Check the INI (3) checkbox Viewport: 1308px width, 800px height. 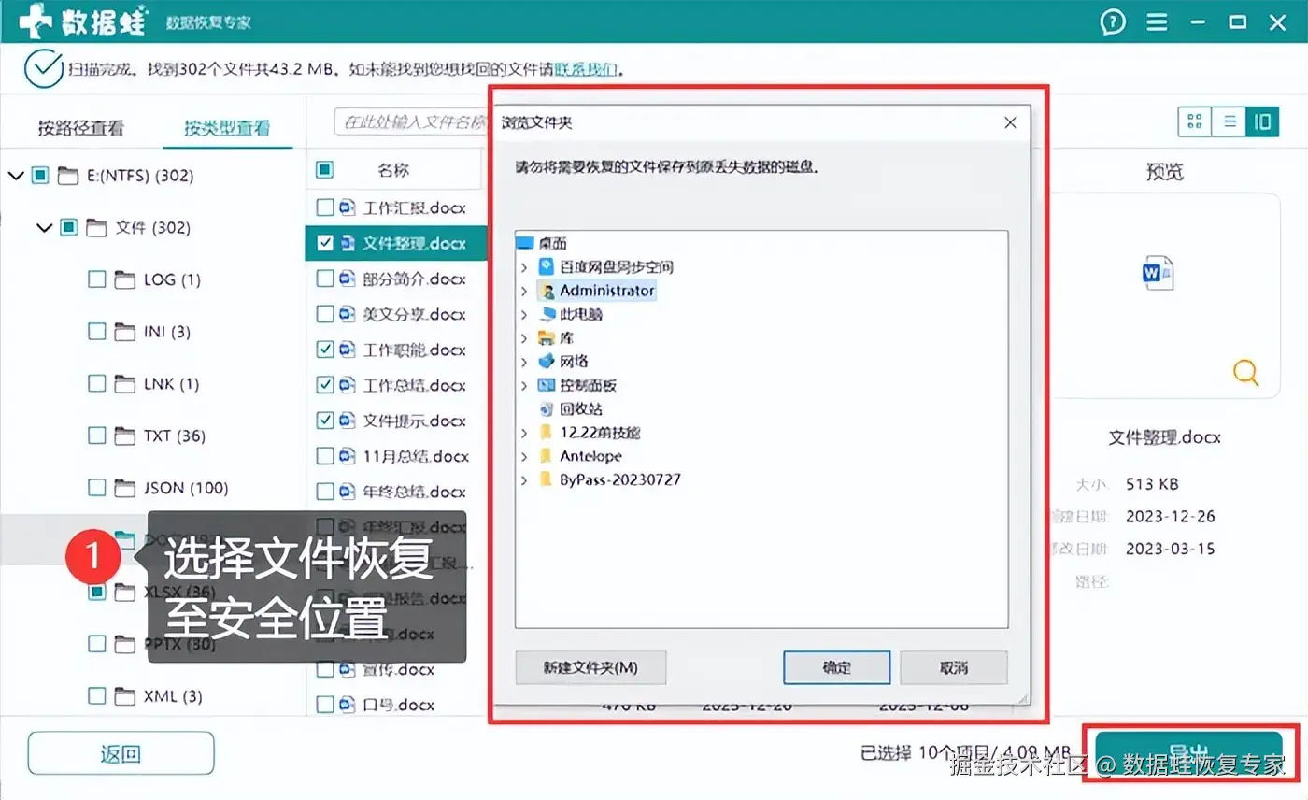click(x=96, y=332)
